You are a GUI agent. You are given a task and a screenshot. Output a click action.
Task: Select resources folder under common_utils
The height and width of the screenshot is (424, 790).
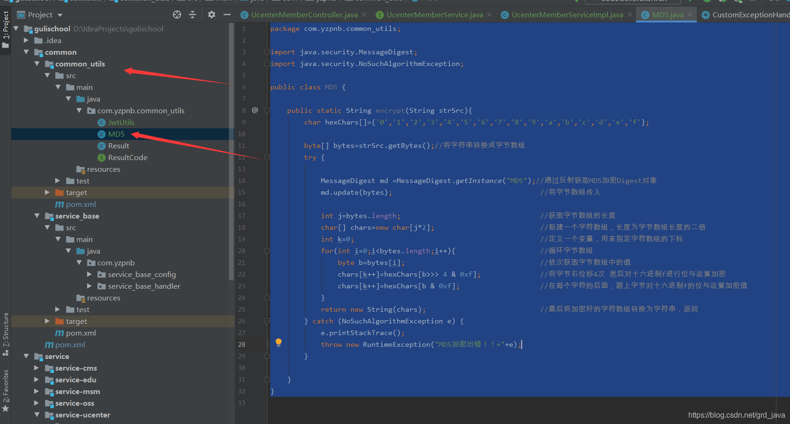click(103, 169)
